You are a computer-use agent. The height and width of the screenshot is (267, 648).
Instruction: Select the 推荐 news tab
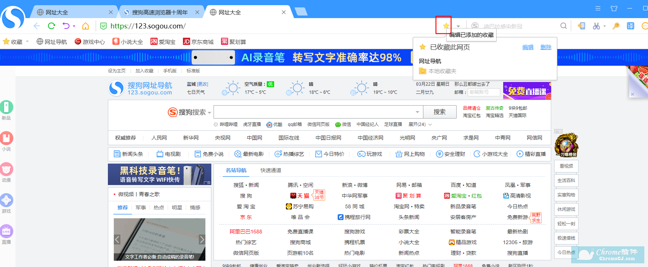[123, 208]
